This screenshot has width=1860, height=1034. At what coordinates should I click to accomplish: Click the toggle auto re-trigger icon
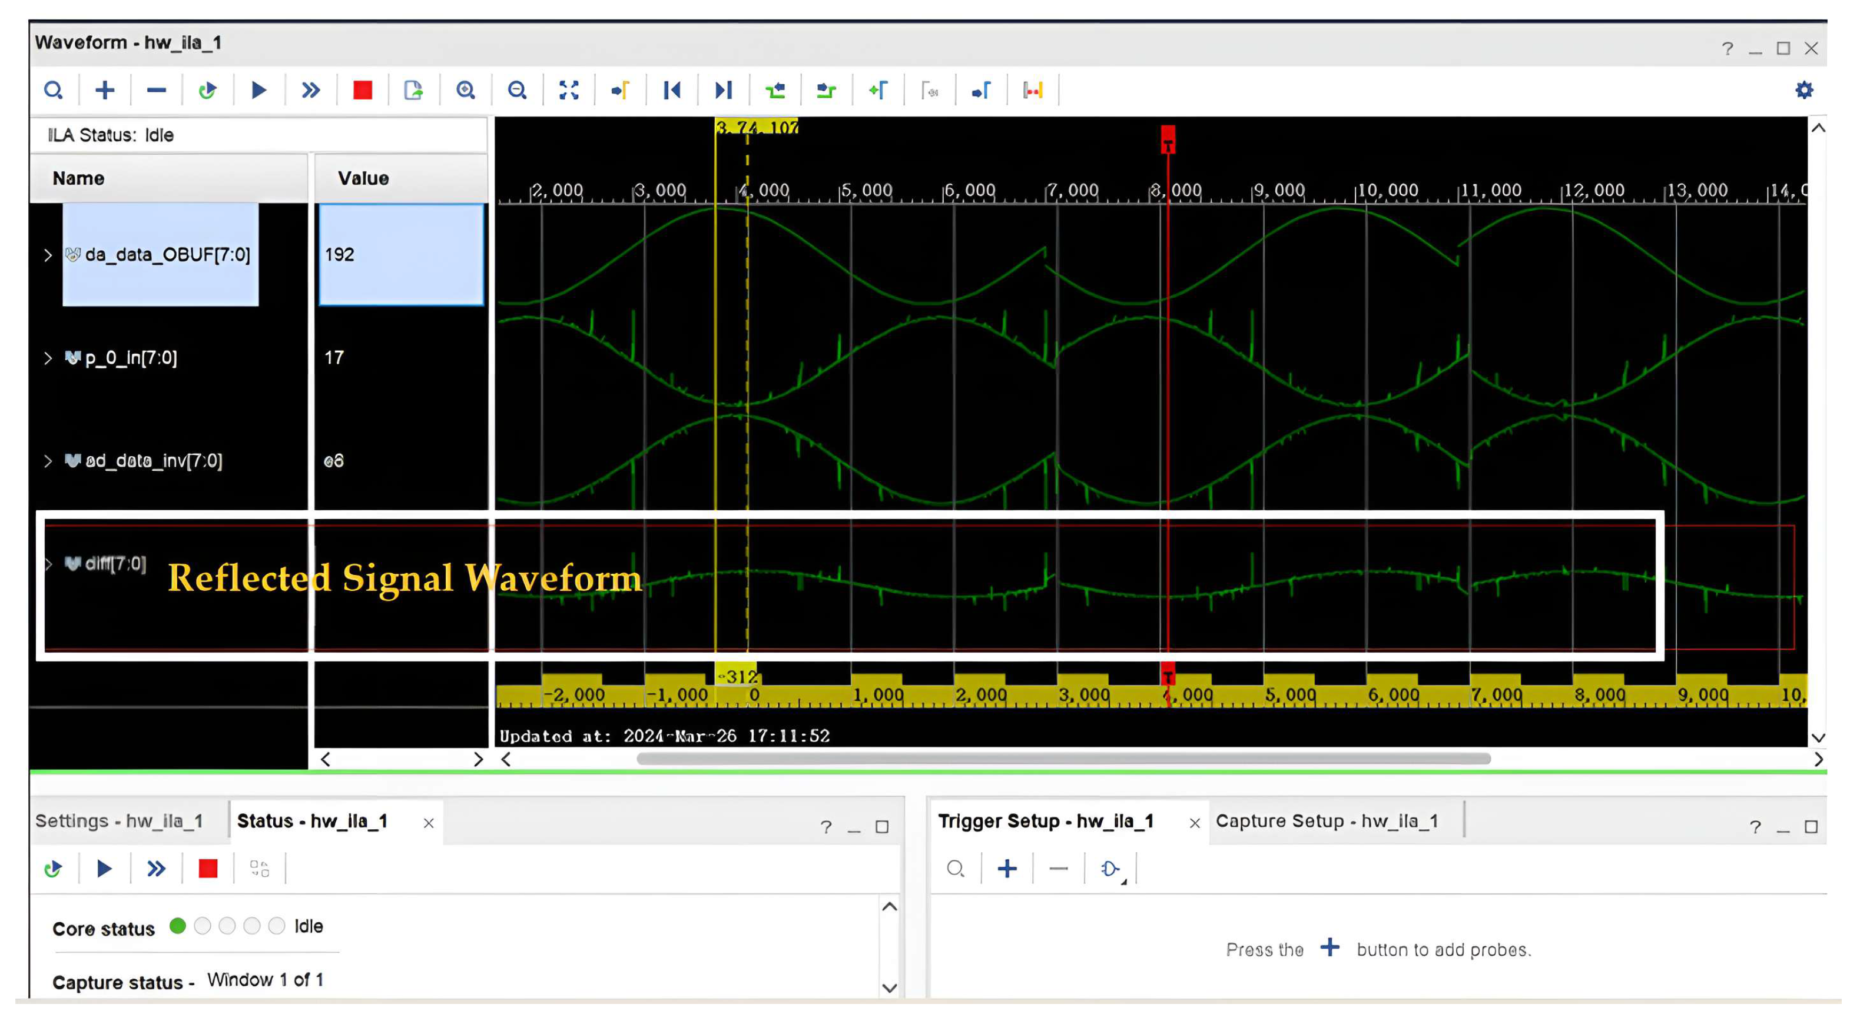[x=207, y=90]
